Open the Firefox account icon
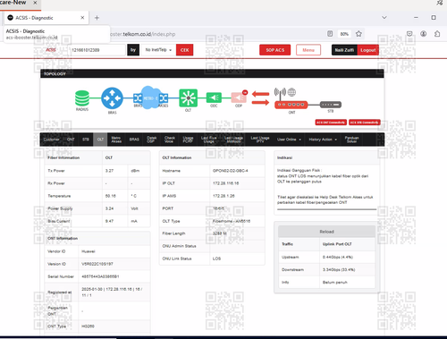 (423, 34)
